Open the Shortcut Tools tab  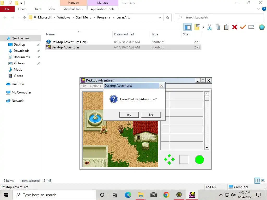73,9
